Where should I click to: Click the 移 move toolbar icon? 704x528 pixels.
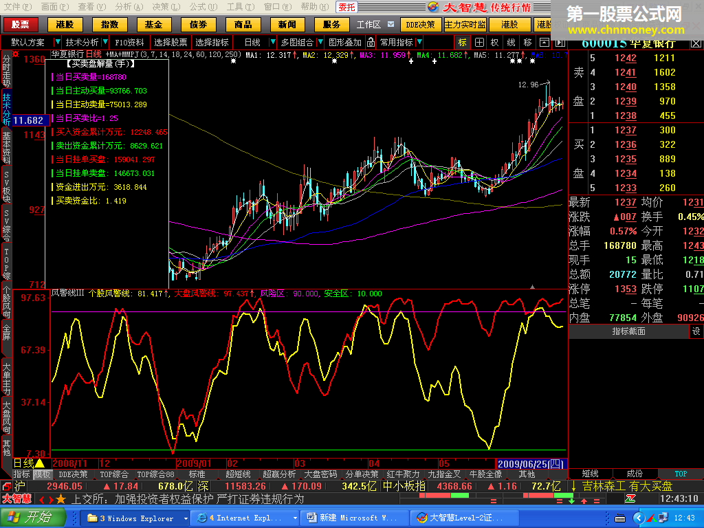[x=527, y=43]
